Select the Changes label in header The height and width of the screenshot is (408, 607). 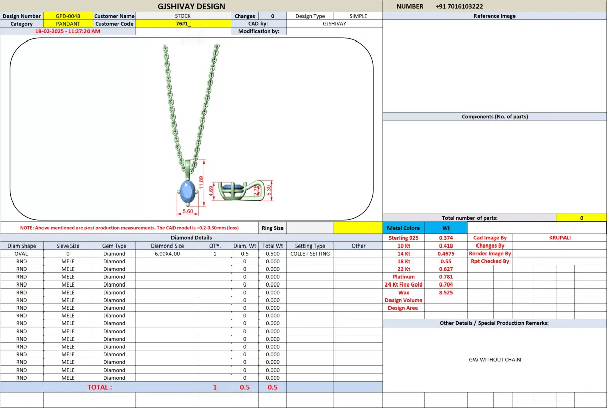tap(245, 16)
